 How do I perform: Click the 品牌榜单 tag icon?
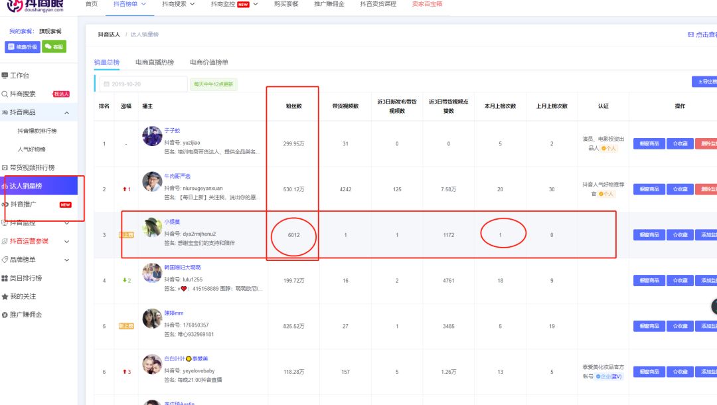pos(5,260)
